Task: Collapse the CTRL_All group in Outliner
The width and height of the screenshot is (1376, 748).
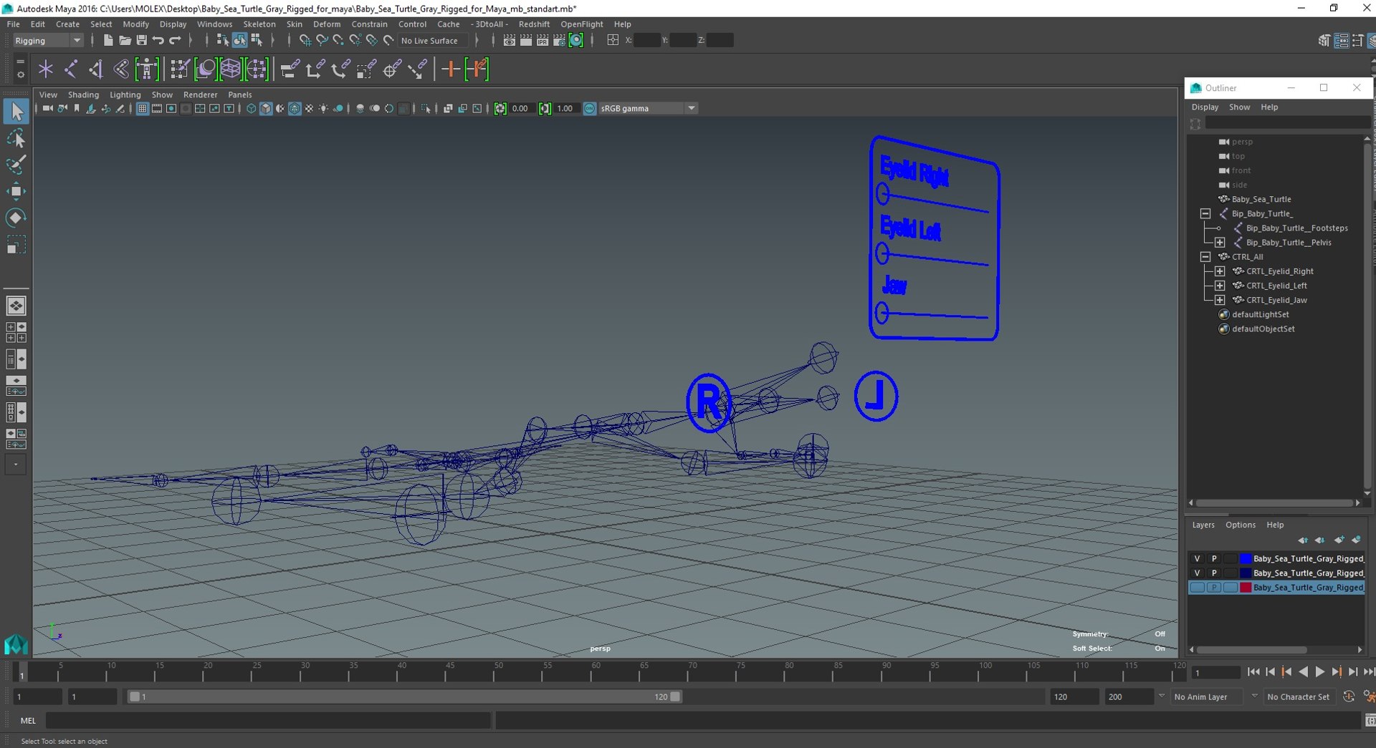Action: [x=1205, y=257]
